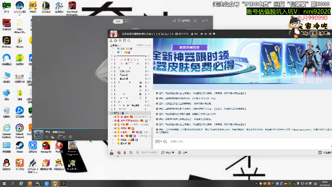Image resolution: width=332 pixels, height=187 pixels.
Task: Click my avatar in YY bottom-left corner
Action: click(112, 152)
